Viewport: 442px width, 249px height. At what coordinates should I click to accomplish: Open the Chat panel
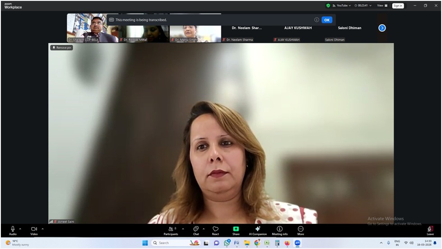196,230
